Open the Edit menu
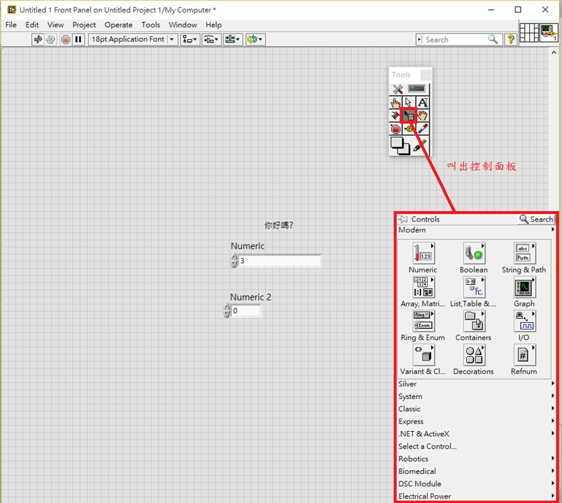Screen dimensions: 562x503 pyautogui.click(x=32, y=25)
